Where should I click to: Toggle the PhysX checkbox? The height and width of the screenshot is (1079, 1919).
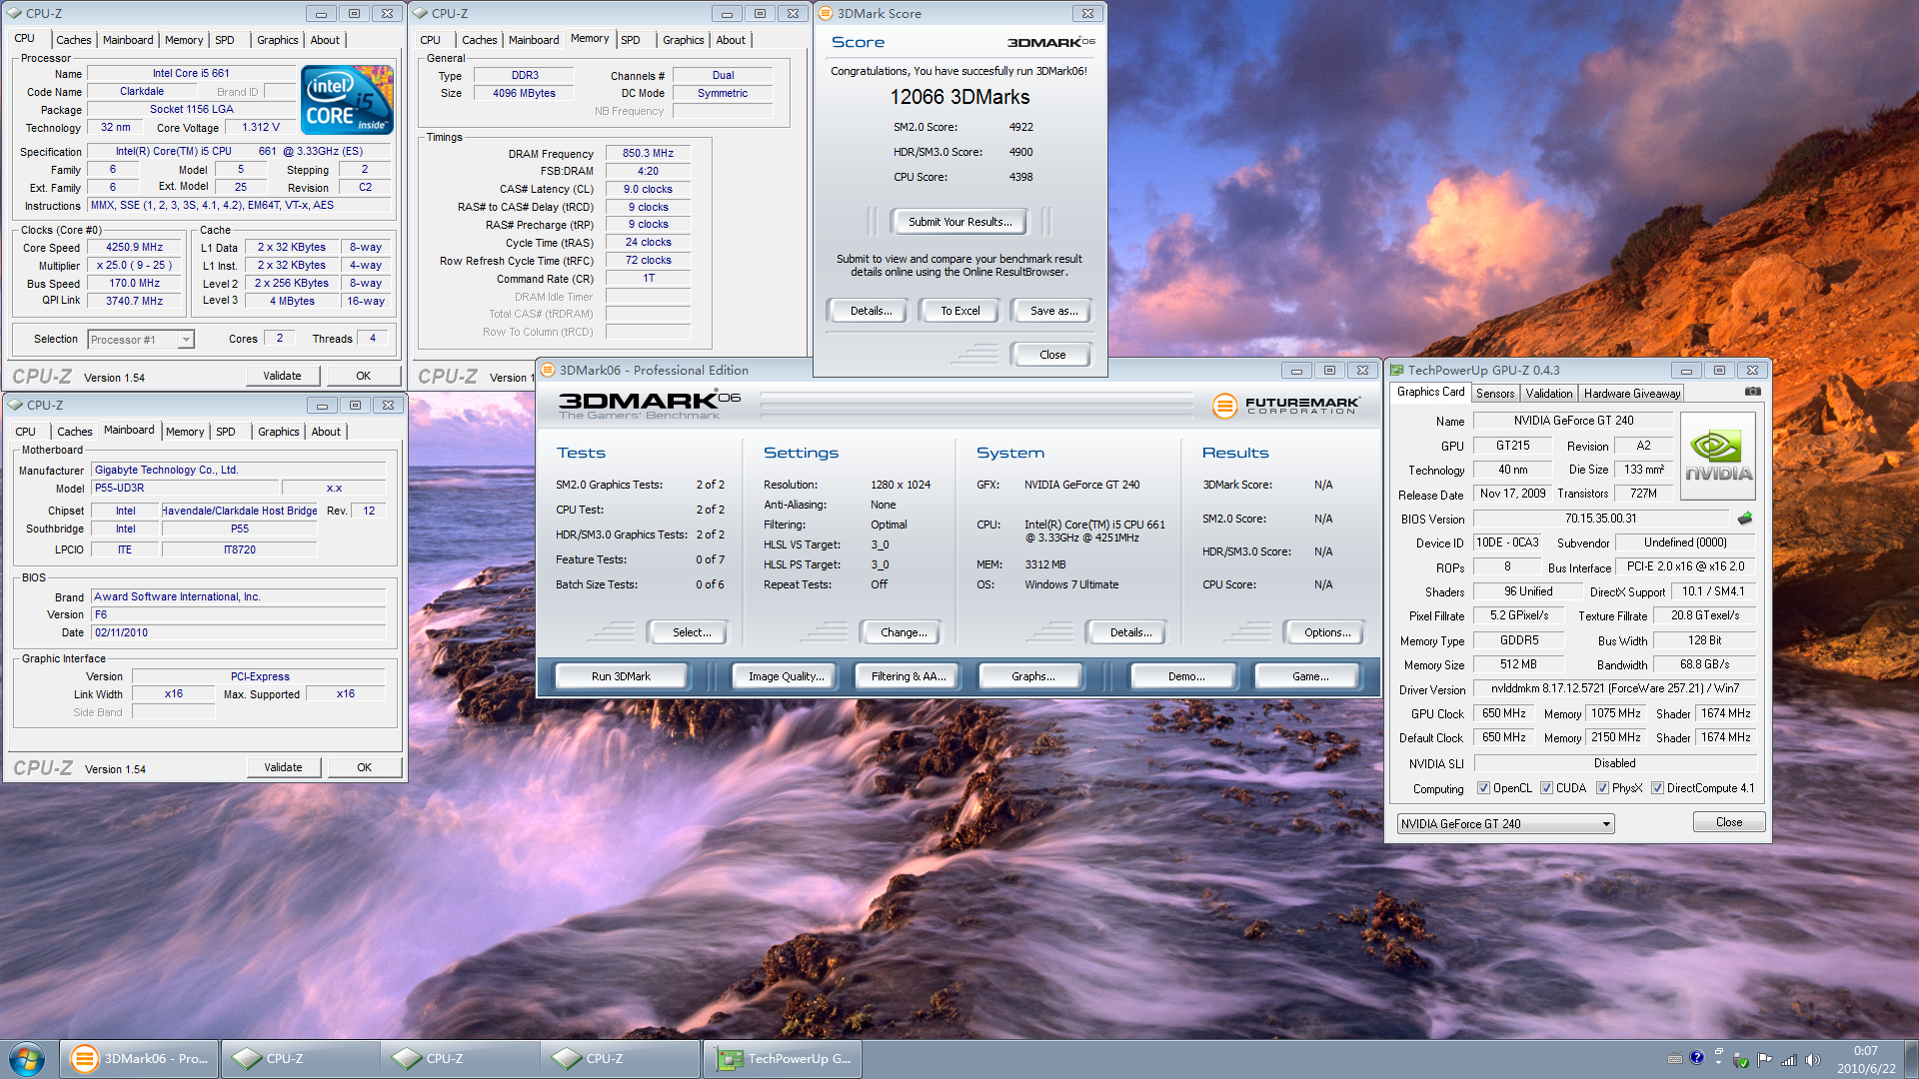(1602, 788)
